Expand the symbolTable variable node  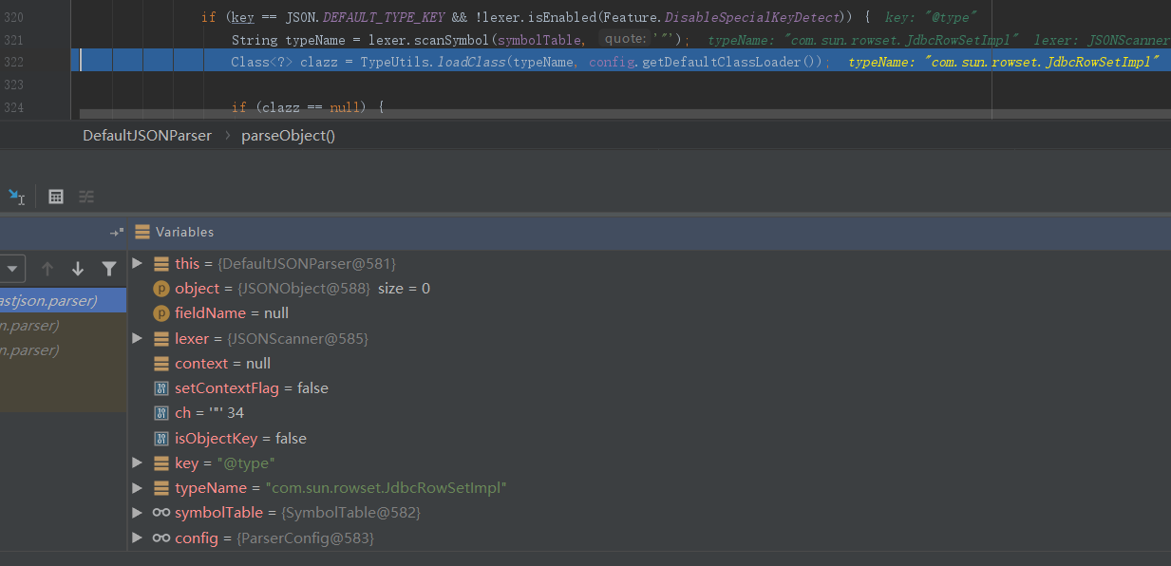coord(138,512)
